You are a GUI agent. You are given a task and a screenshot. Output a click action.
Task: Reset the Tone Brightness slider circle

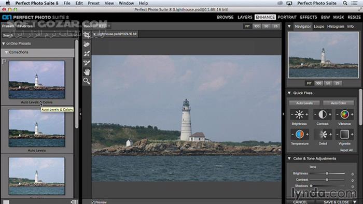tap(352, 174)
